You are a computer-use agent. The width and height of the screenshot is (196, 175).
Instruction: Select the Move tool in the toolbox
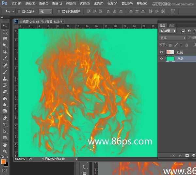coord(5,26)
